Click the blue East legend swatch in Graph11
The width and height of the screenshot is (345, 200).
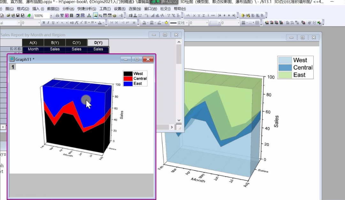coord(128,84)
